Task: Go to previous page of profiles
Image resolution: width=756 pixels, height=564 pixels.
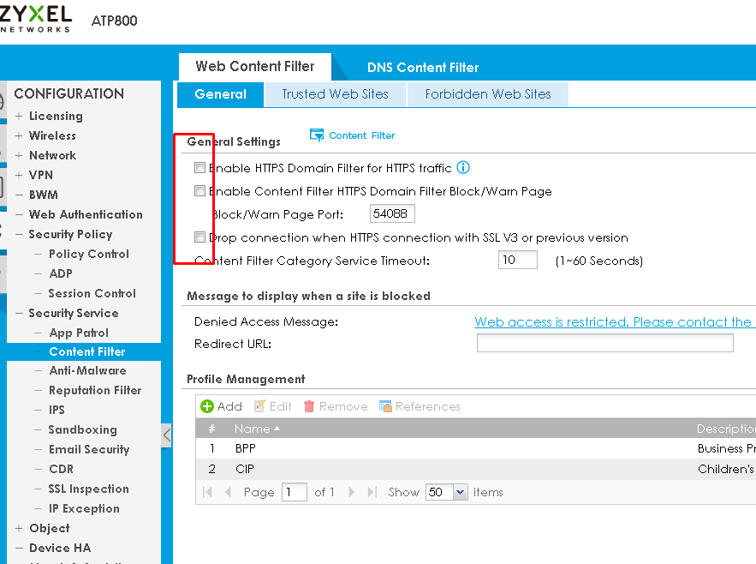Action: (x=229, y=492)
